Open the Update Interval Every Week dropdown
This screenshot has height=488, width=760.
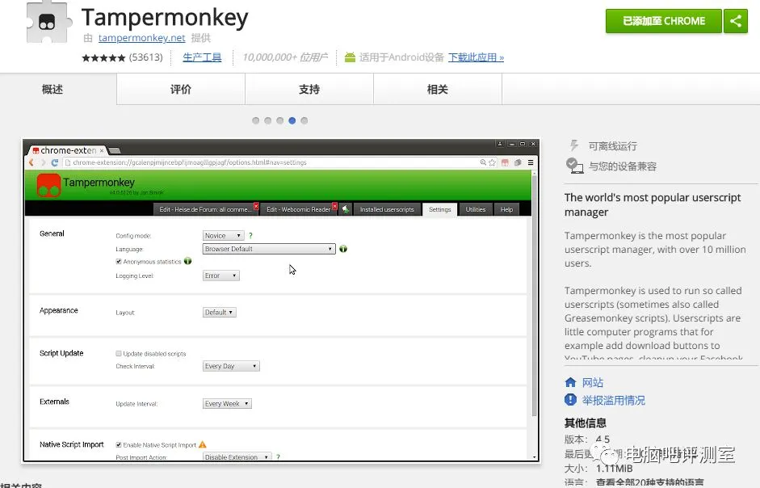click(227, 404)
